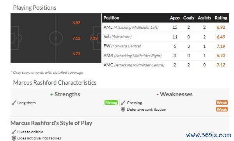Sort table by Rating column header
This screenshot has width=234, height=141.
coord(221,18)
